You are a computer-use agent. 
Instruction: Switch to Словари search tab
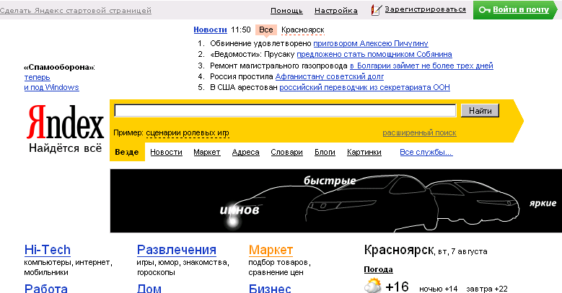(286, 152)
